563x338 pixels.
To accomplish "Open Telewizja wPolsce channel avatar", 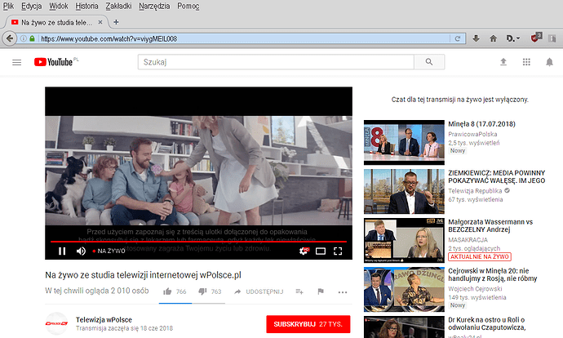I will (57, 323).
